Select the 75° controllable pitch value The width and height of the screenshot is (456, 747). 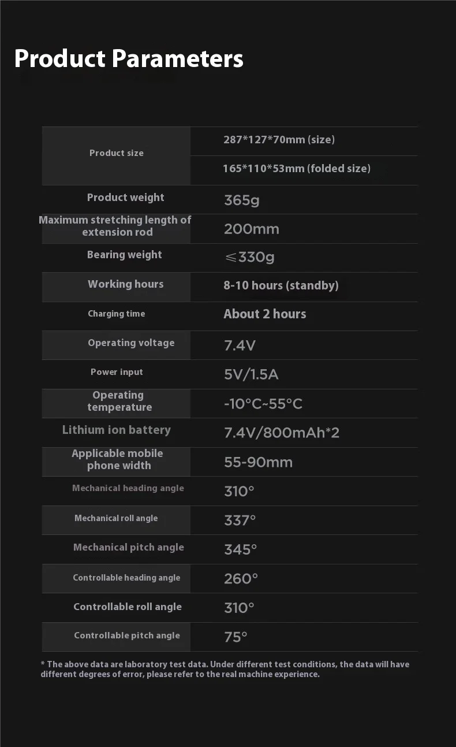(236, 637)
